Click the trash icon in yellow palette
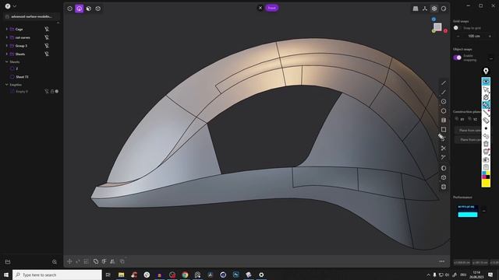Screen dimensions: 499x280 coord(486,144)
